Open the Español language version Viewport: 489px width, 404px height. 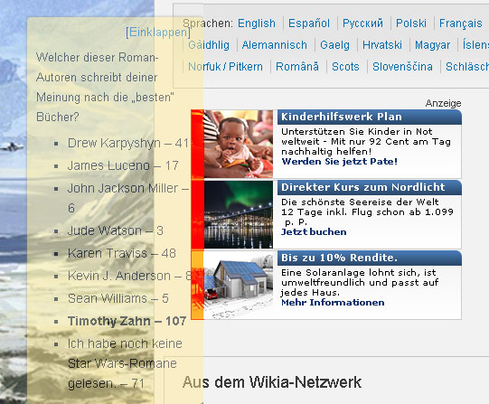tap(309, 23)
